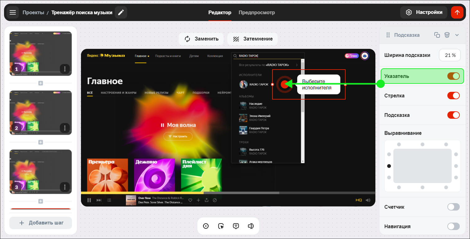Select the top-center alignment dot
Screen dimensions: 470x239
pyautogui.click(x=423, y=144)
